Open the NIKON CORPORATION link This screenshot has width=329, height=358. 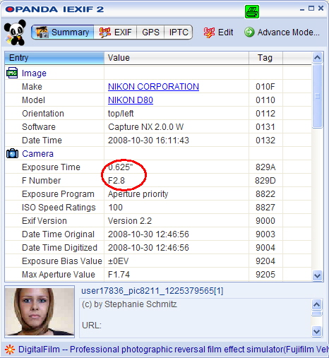[x=153, y=87]
